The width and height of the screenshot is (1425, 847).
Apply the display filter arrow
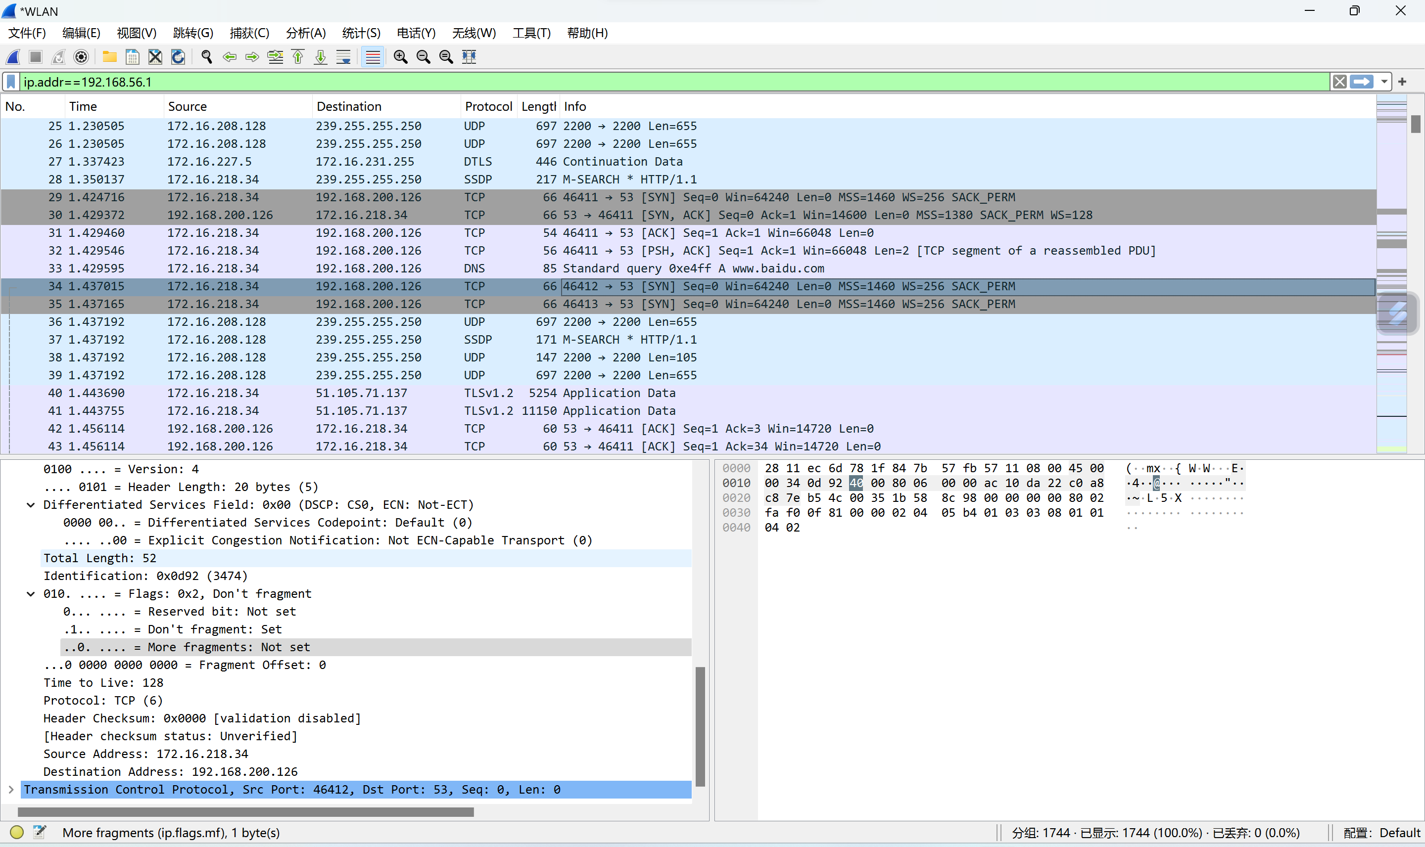coord(1362,82)
